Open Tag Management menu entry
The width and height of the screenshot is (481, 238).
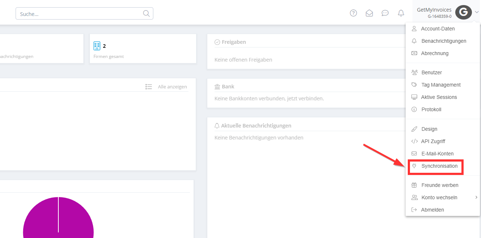(441, 85)
